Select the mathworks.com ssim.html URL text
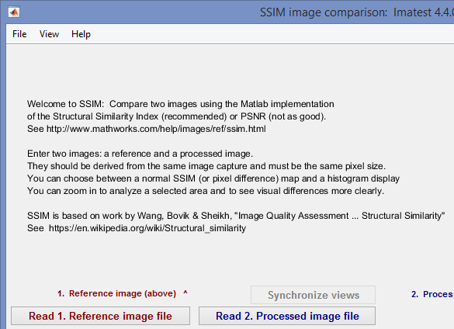Viewport: 454px width, 329px height. (x=156, y=129)
